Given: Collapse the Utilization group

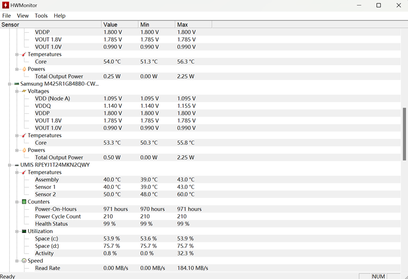Looking at the screenshot, I should 17,232.
